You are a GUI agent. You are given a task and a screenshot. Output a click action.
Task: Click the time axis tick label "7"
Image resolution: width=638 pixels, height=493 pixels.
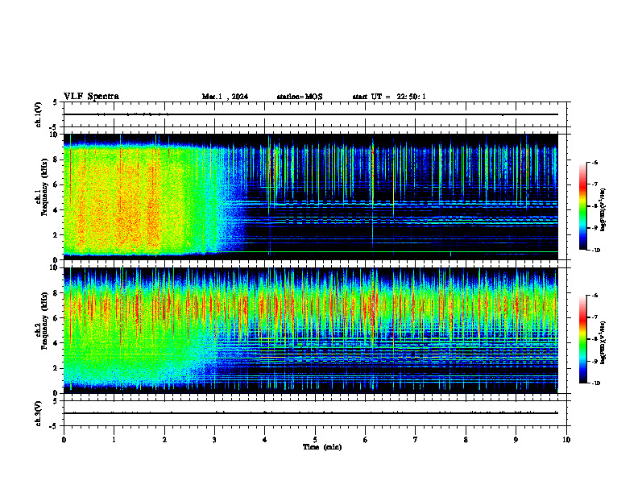(416, 440)
